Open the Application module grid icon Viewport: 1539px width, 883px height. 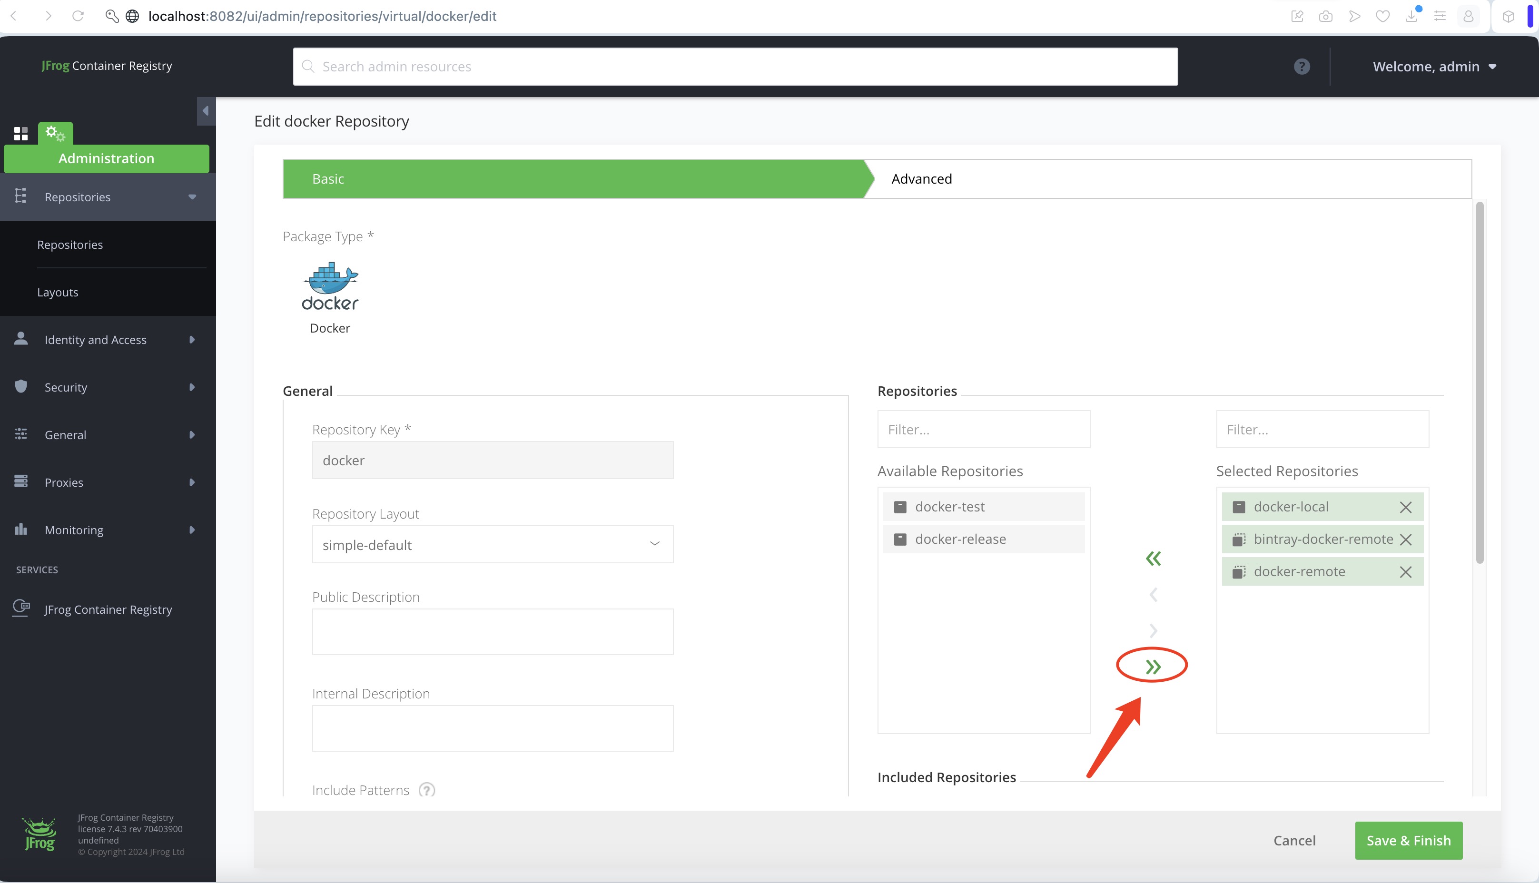click(20, 133)
